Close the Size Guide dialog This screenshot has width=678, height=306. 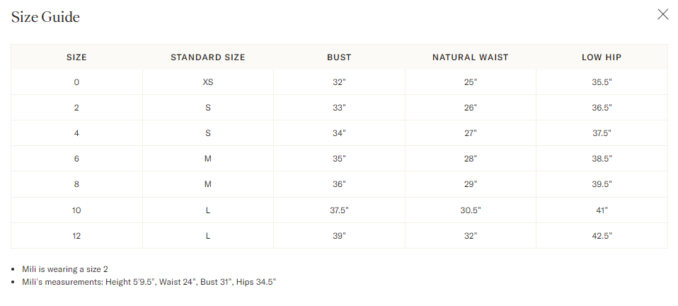[662, 15]
